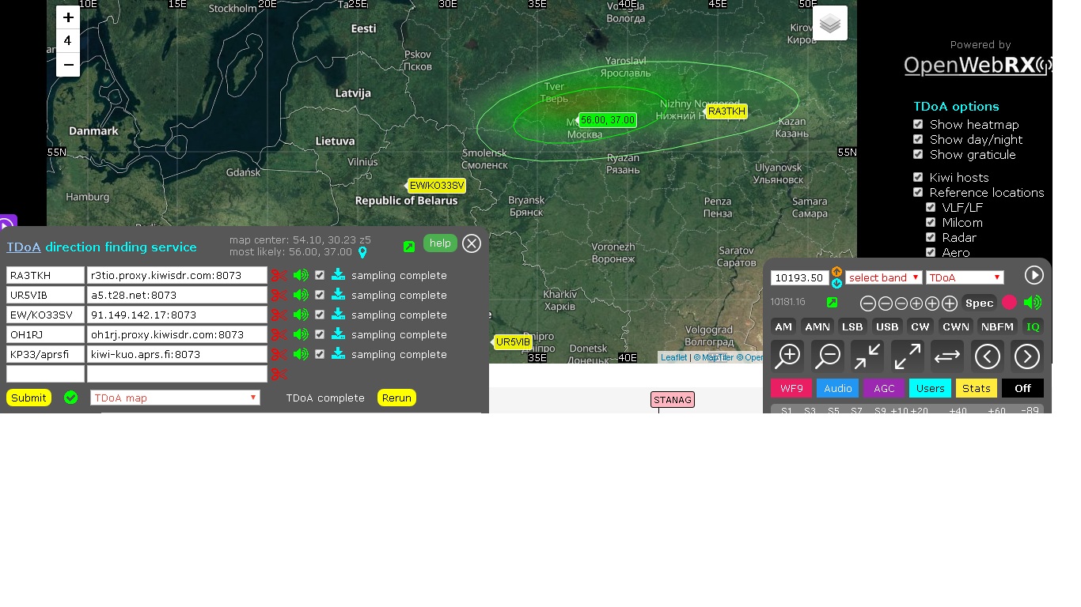The image size is (1081, 607).
Task: Open the pink WF9 panel
Action: pos(791,388)
